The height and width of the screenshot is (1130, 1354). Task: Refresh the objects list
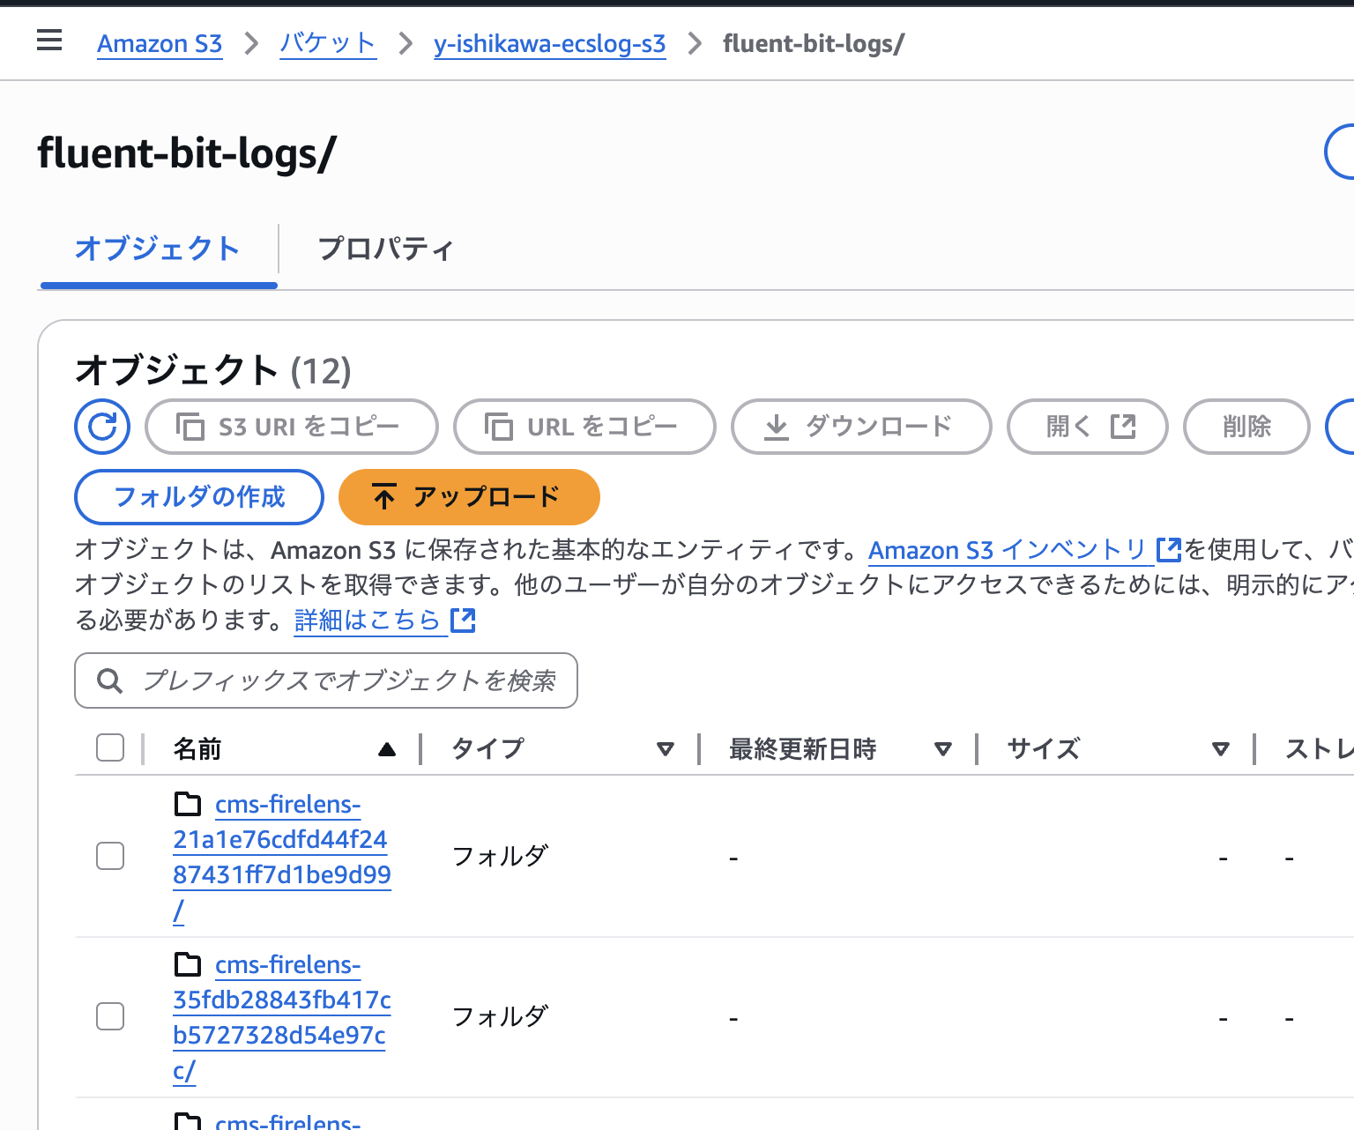coord(102,427)
